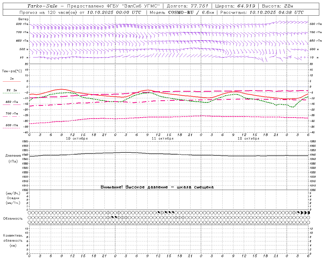Click the 11 октября date label
This screenshot has height=258, width=323.
(x=163, y=139)
